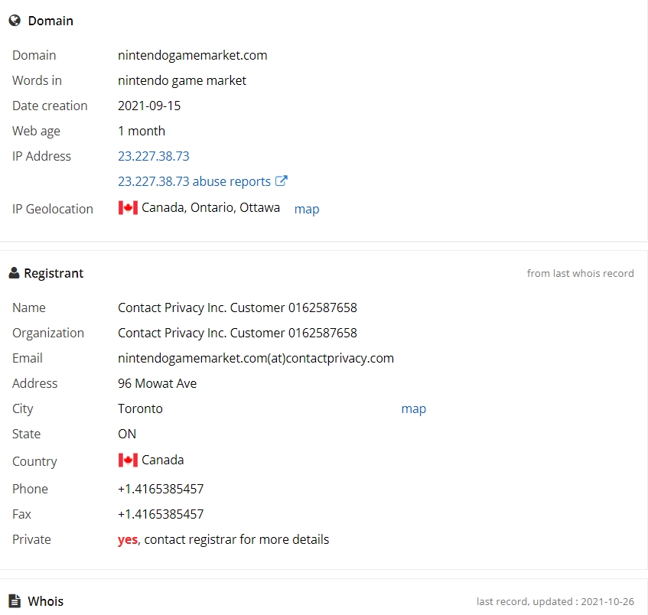Click the Registrant section heading
The image size is (648, 615).
click(x=54, y=273)
